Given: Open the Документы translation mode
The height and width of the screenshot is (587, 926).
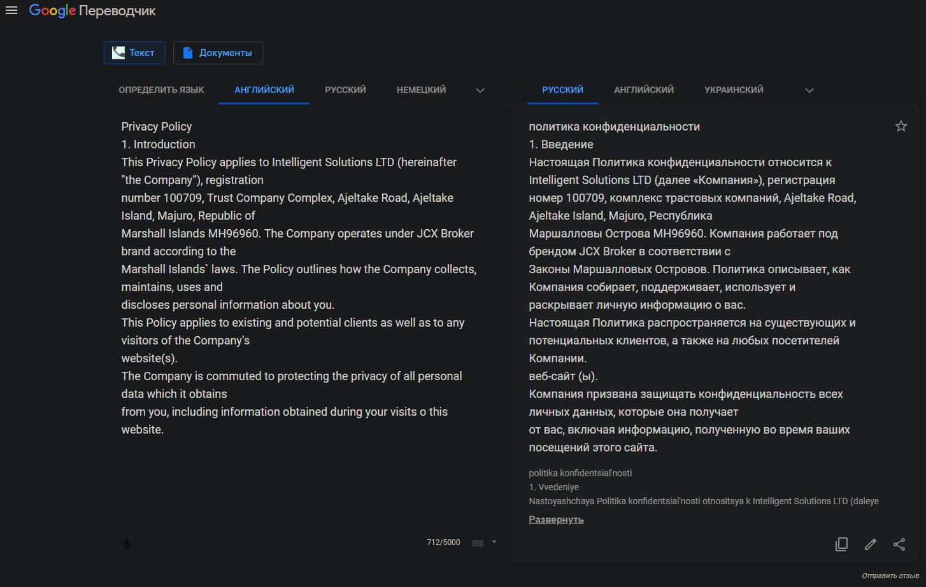Looking at the screenshot, I should 218,53.
